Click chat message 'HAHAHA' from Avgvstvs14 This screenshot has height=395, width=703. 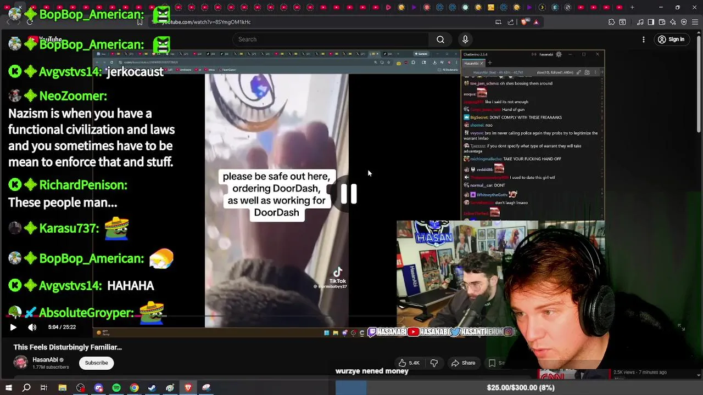click(x=131, y=286)
